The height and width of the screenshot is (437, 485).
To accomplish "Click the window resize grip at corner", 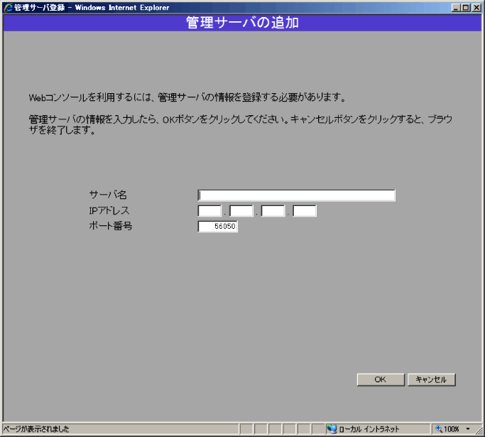I will [x=479, y=430].
